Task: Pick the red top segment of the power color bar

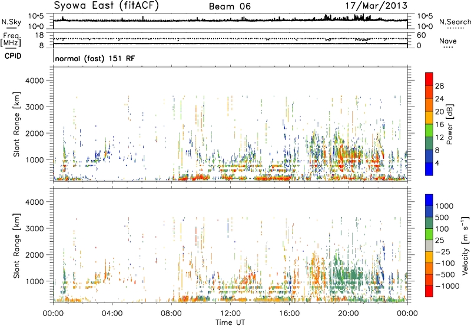Action: click(x=429, y=78)
